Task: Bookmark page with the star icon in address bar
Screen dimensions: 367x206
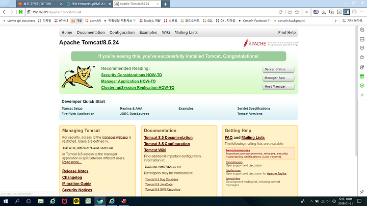Action: coord(297,12)
